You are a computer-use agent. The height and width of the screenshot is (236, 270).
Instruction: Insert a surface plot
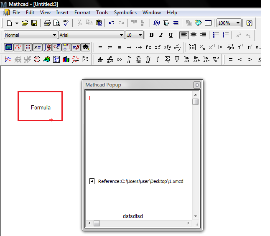pos(47,59)
